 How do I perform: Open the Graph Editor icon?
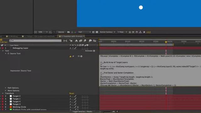pyautogui.click(x=95, y=41)
